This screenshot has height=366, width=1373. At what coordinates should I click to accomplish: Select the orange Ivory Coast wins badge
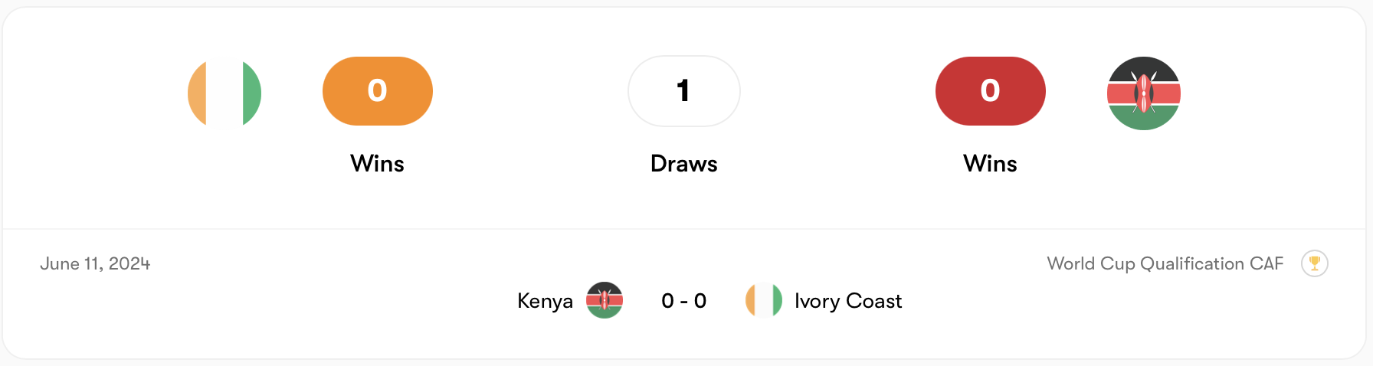coord(377,91)
